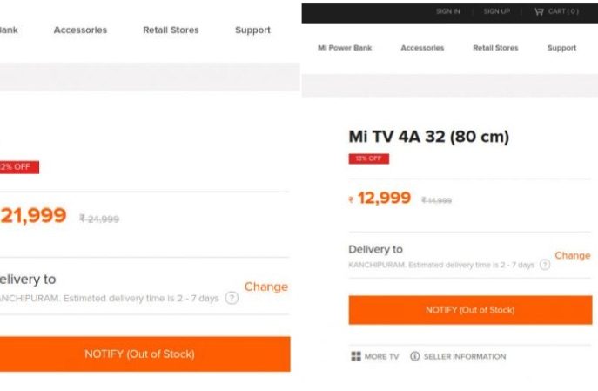598x391 pixels.
Task: Click delivery help icon in right panel
Action: click(545, 265)
